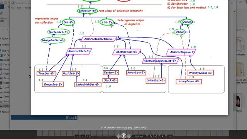Click '6) for Each loop and method' entry

click(186, 7)
